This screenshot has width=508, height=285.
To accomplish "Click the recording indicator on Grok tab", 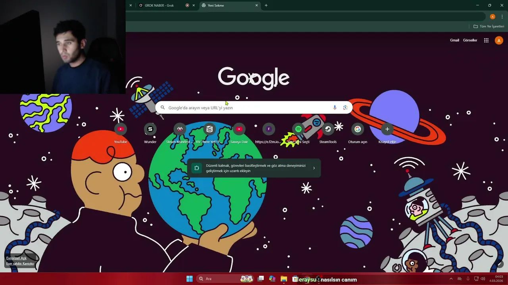I will click(x=187, y=6).
